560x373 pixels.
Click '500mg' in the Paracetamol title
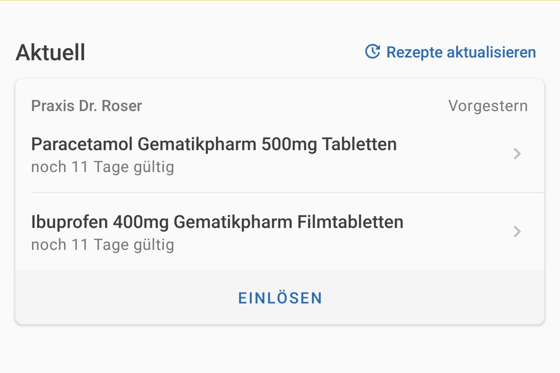(289, 144)
